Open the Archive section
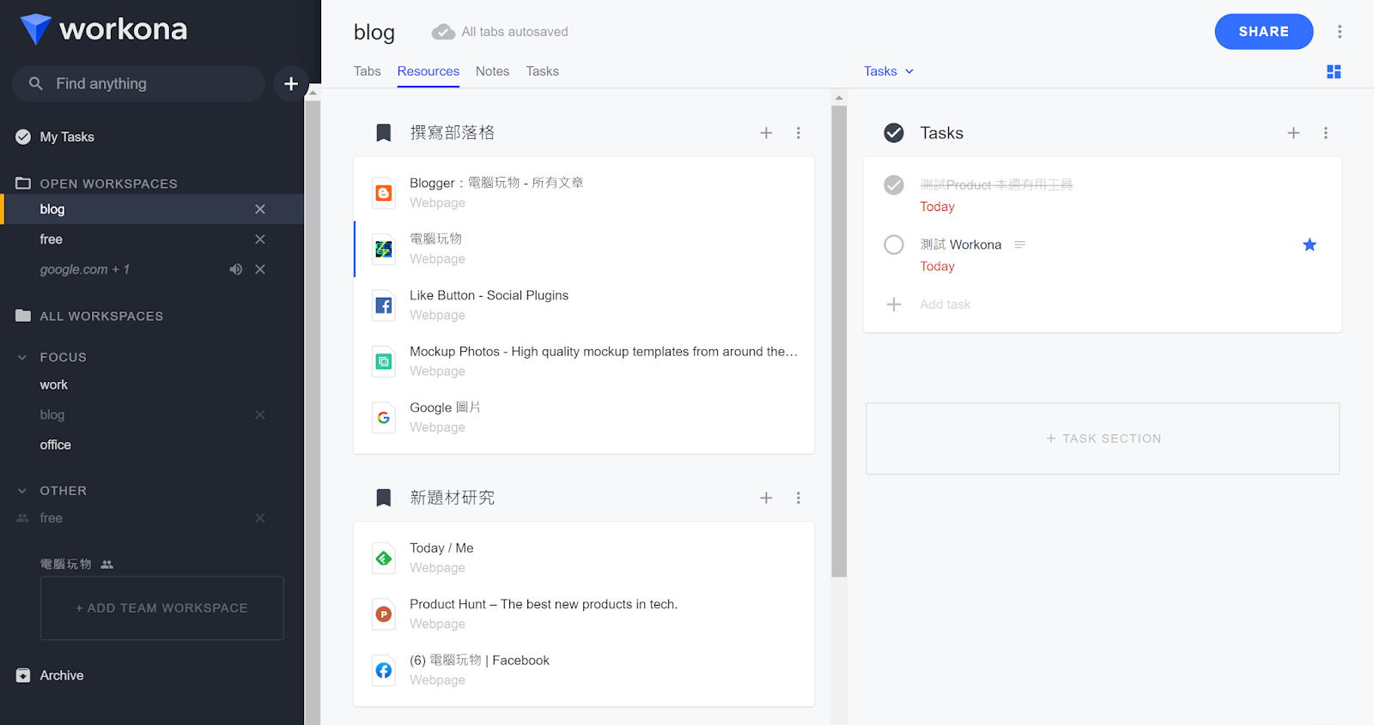 tap(50, 675)
